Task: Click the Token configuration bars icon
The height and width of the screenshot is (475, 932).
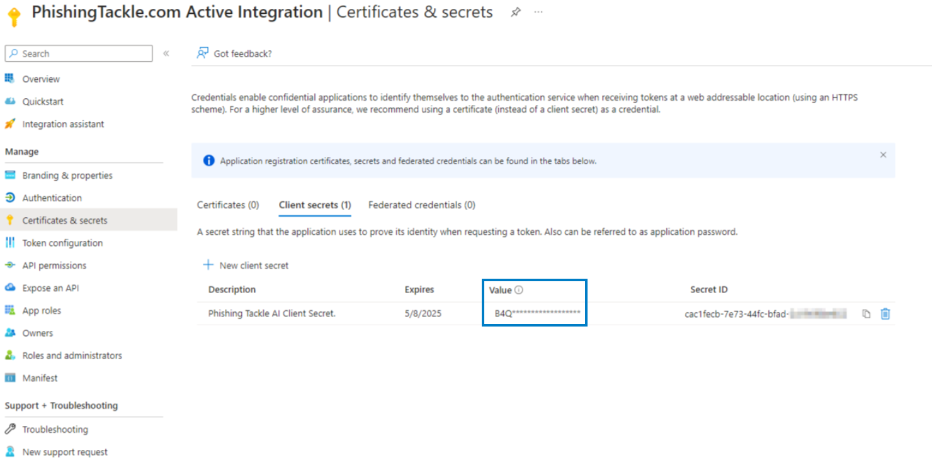Action: (x=9, y=243)
